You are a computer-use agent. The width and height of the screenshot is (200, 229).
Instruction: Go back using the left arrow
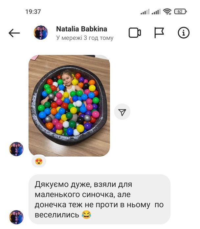(x=14, y=33)
